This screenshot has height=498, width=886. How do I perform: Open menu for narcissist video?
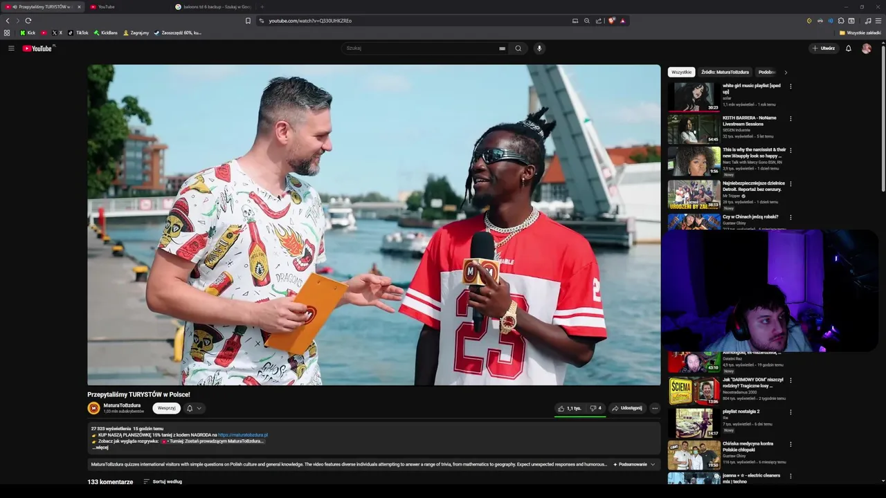[790, 150]
